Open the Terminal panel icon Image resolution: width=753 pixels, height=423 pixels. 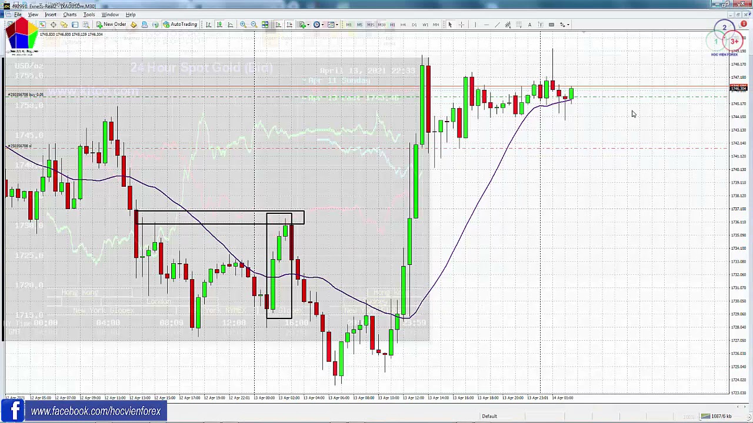[x=75, y=25]
